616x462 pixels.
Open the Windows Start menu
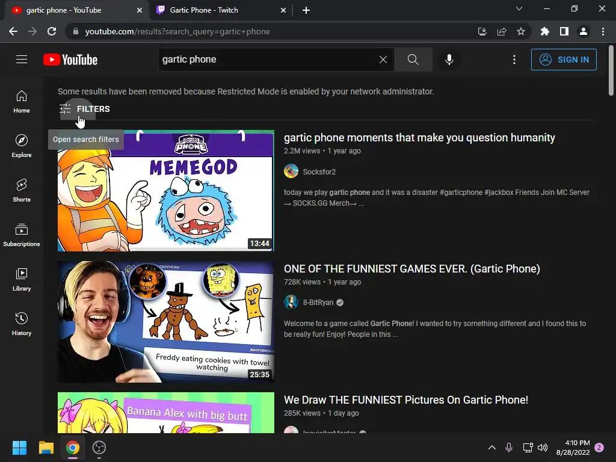pyautogui.click(x=19, y=448)
